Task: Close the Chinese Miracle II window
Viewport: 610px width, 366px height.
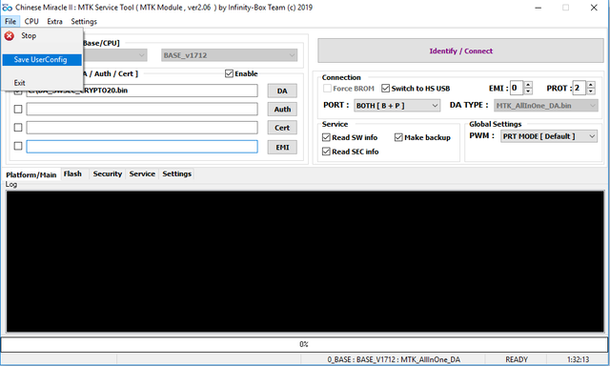Action: [594, 8]
